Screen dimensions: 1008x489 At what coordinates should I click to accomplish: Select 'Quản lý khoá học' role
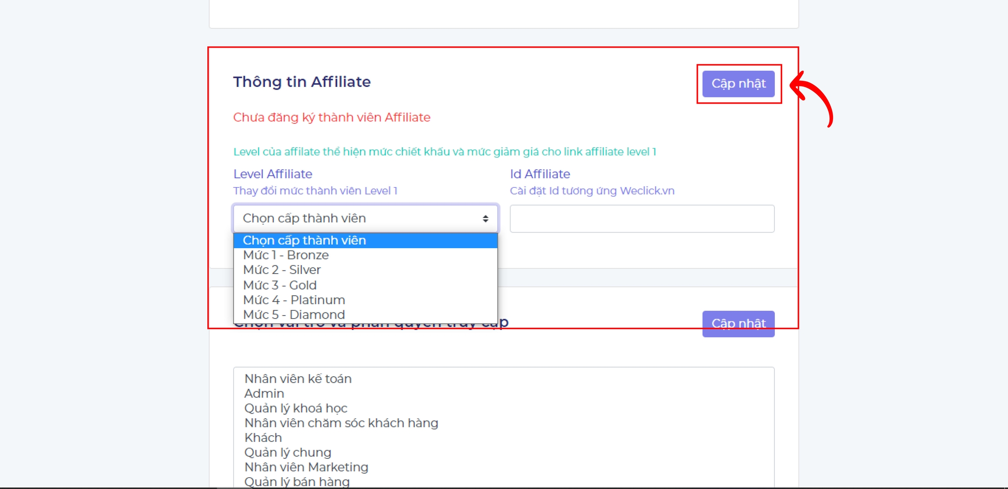pos(296,408)
